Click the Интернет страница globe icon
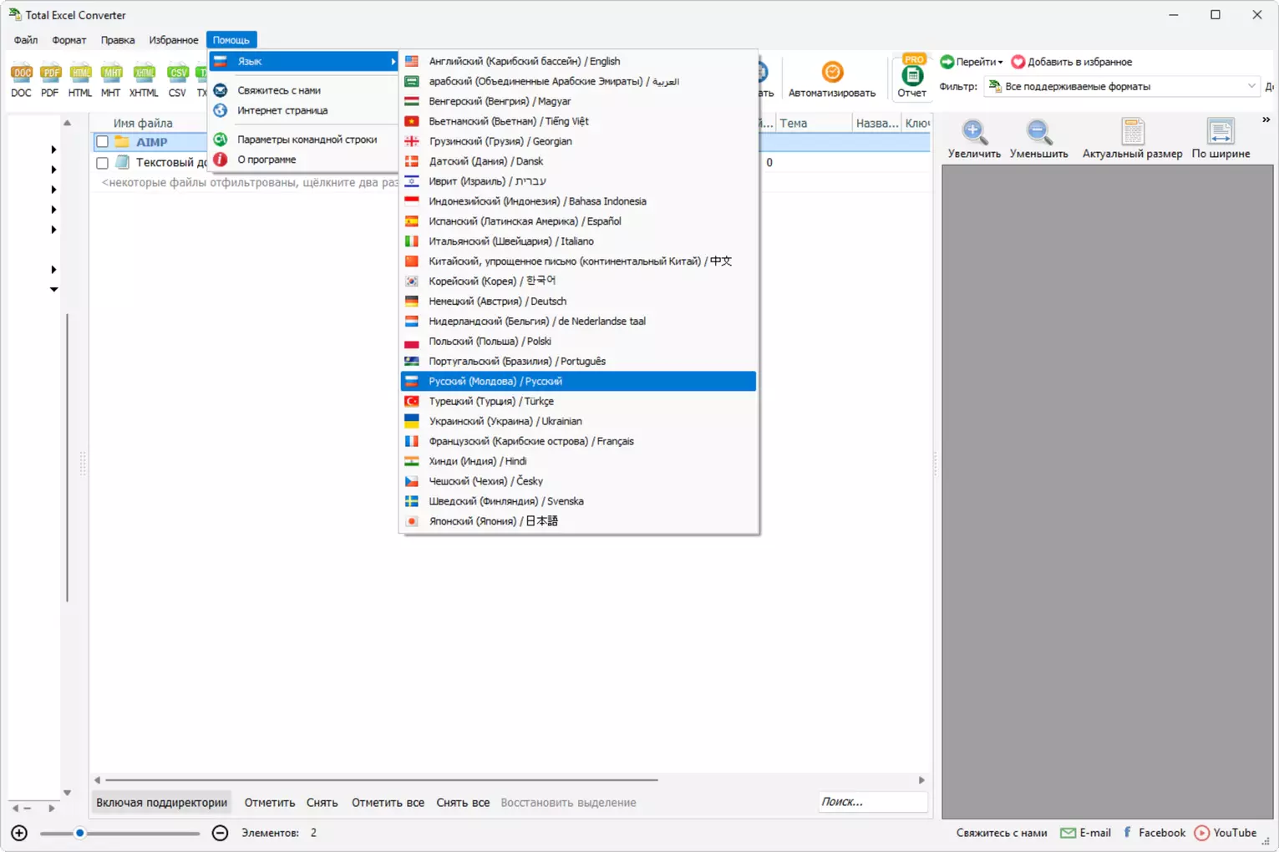This screenshot has height=852, width=1279. [221, 110]
